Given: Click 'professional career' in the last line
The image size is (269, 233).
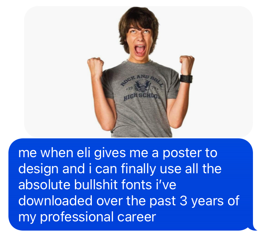Looking at the screenshot, I should [x=98, y=217].
